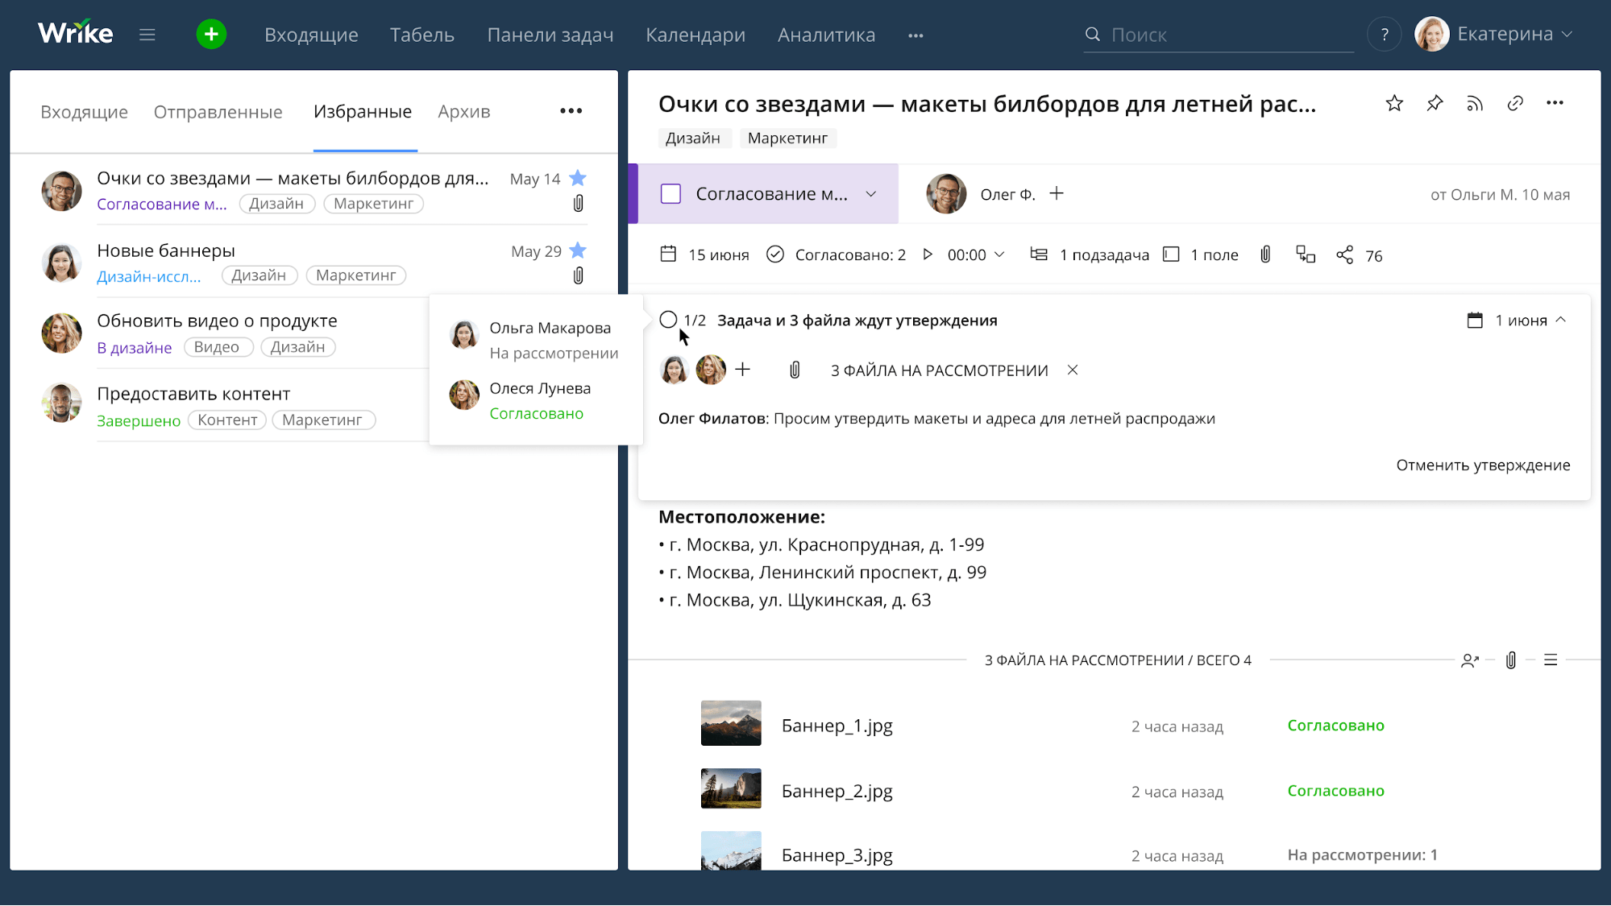This screenshot has width=1611, height=906.
Task: Toggle the approval circle next to 1/2
Action: pyautogui.click(x=668, y=320)
